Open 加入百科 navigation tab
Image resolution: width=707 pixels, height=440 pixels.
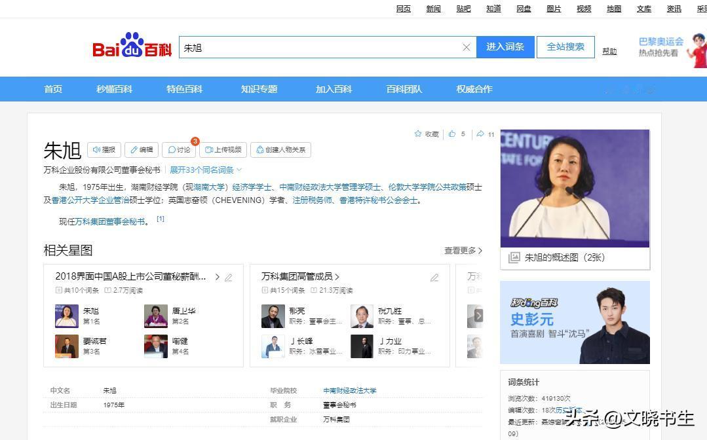[x=334, y=89]
